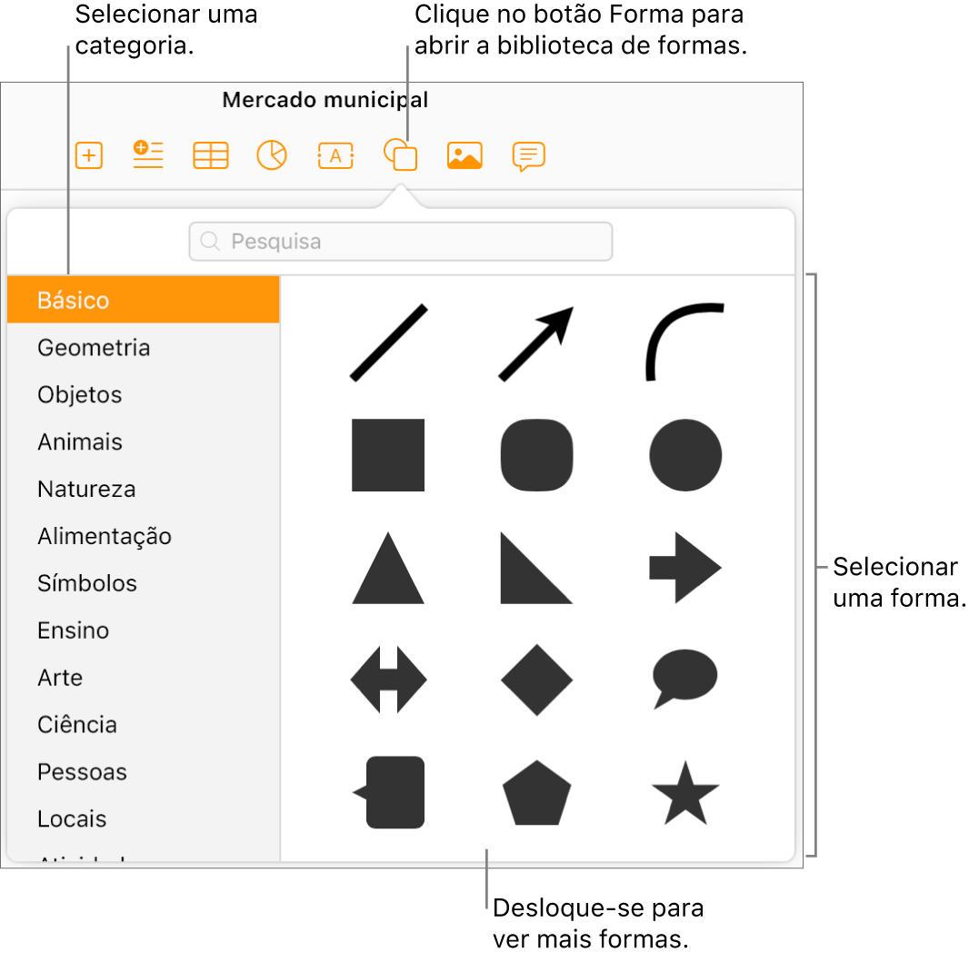Insert the triangle shape
This screenshot has width=979, height=962.
tap(388, 568)
